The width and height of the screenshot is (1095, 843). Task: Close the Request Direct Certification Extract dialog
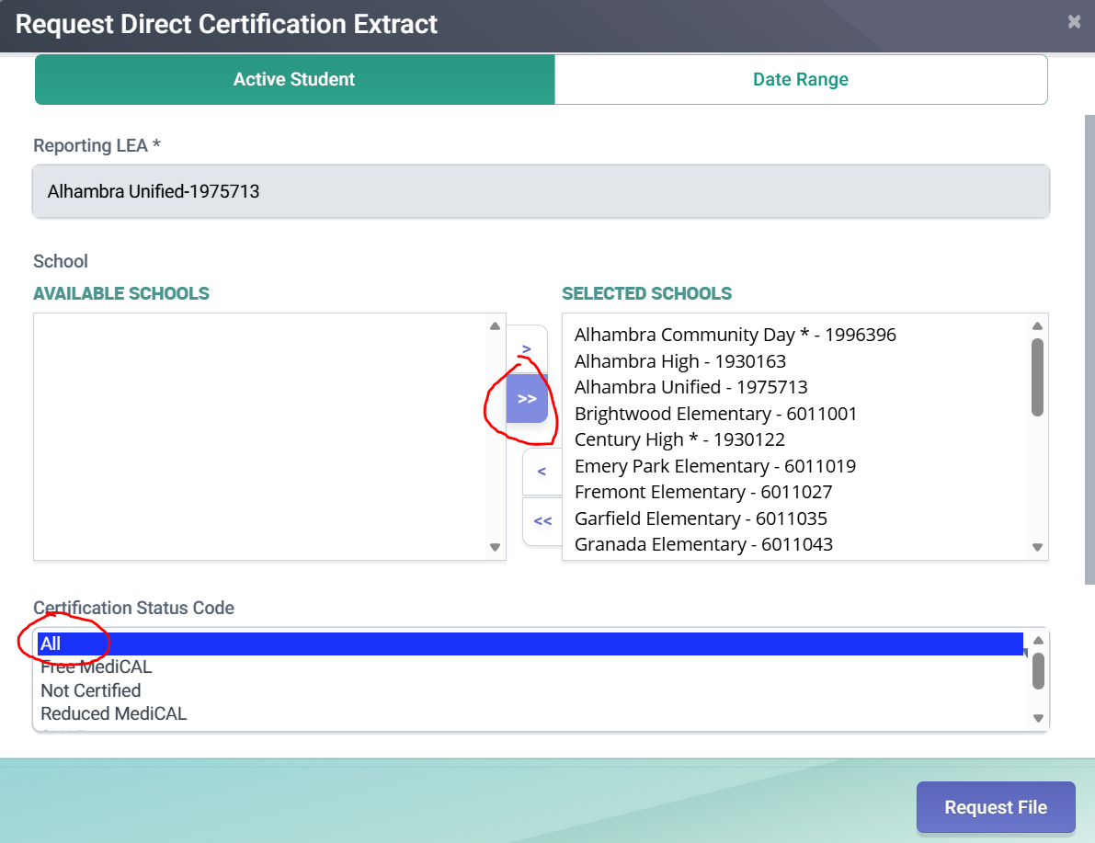(x=1074, y=22)
